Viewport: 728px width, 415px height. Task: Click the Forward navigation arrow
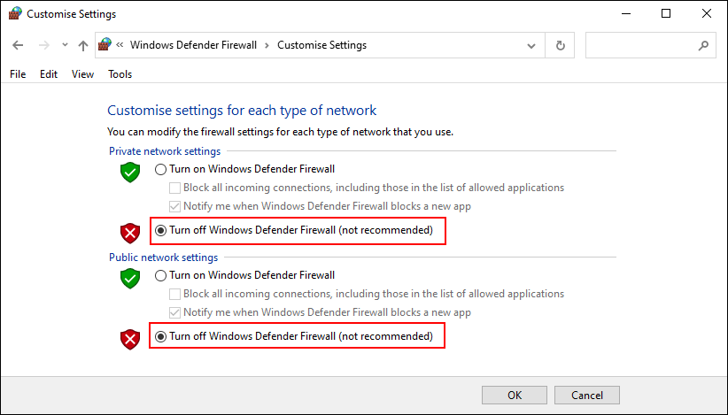(43, 45)
